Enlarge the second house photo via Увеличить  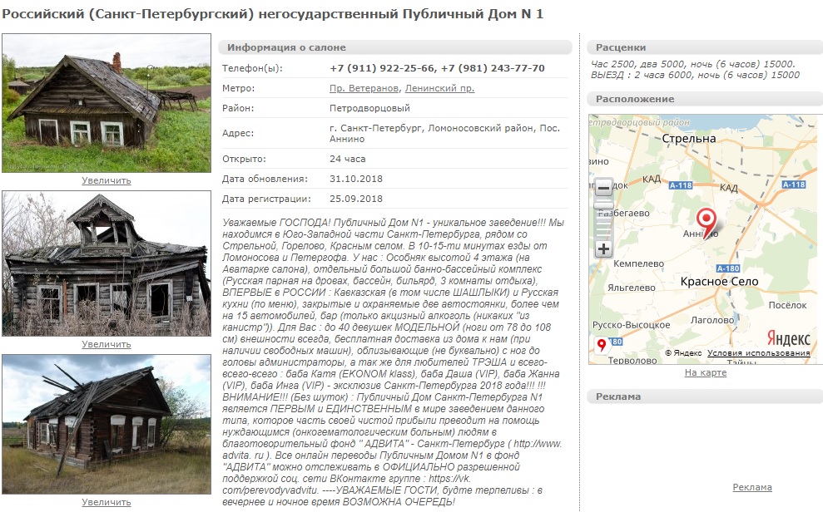[106, 344]
